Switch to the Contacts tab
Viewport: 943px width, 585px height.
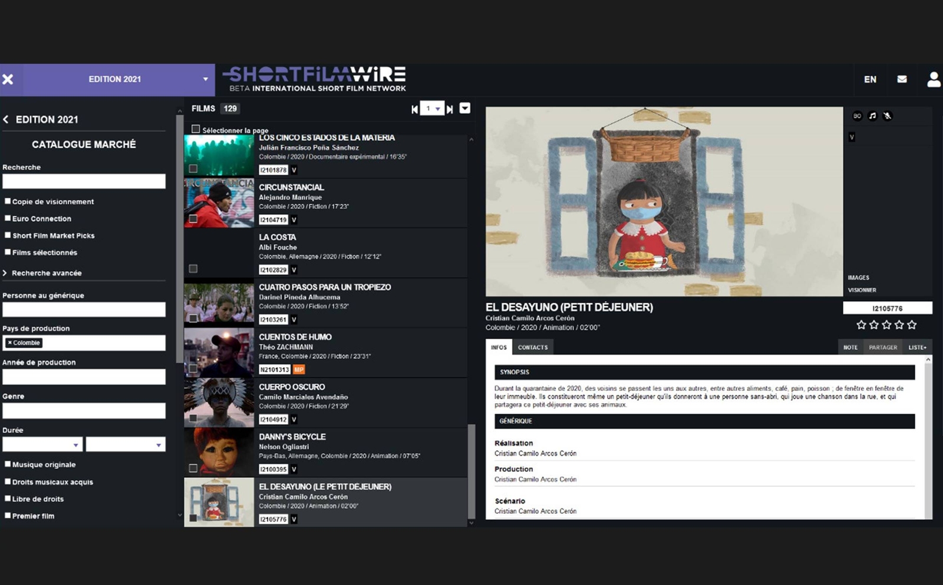tap(533, 347)
